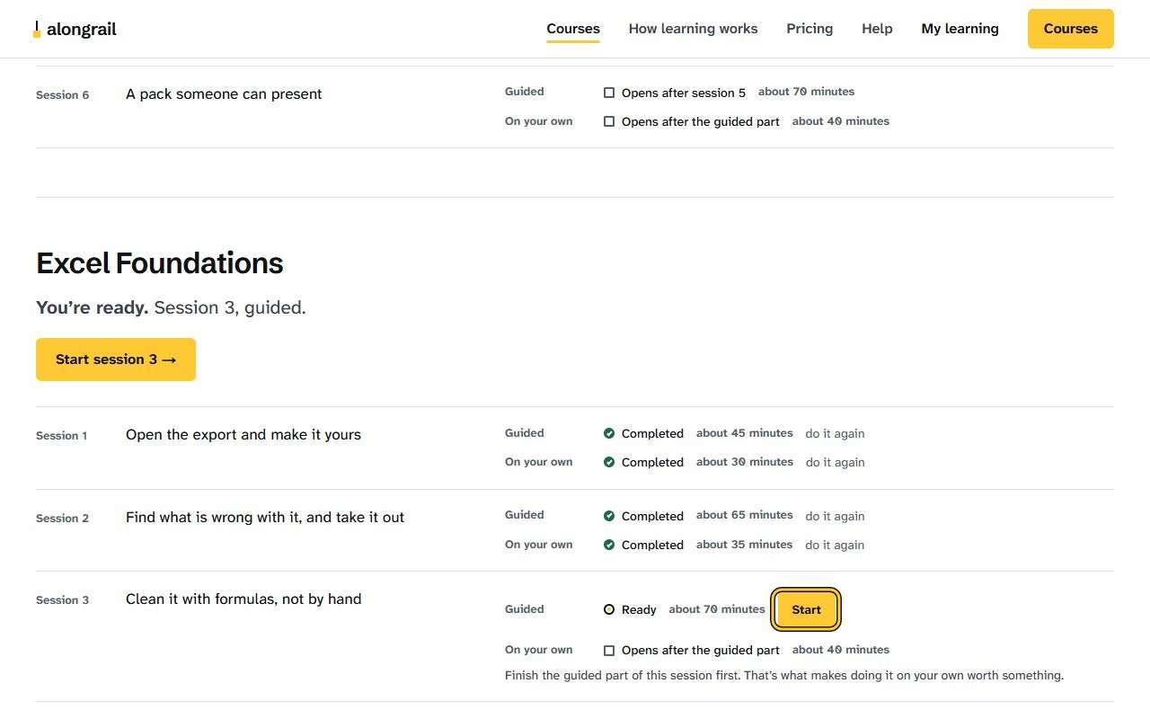1150x719 pixels.
Task: Go to How learning works
Action: tap(694, 29)
